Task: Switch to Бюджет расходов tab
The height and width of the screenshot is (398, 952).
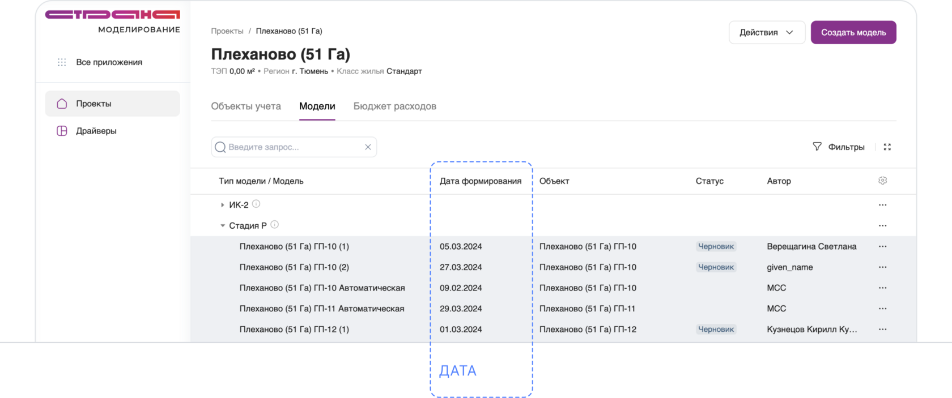Action: pos(394,106)
